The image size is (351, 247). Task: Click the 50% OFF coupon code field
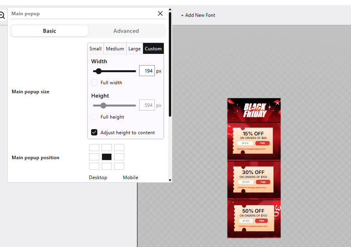pyautogui.click(x=246, y=220)
